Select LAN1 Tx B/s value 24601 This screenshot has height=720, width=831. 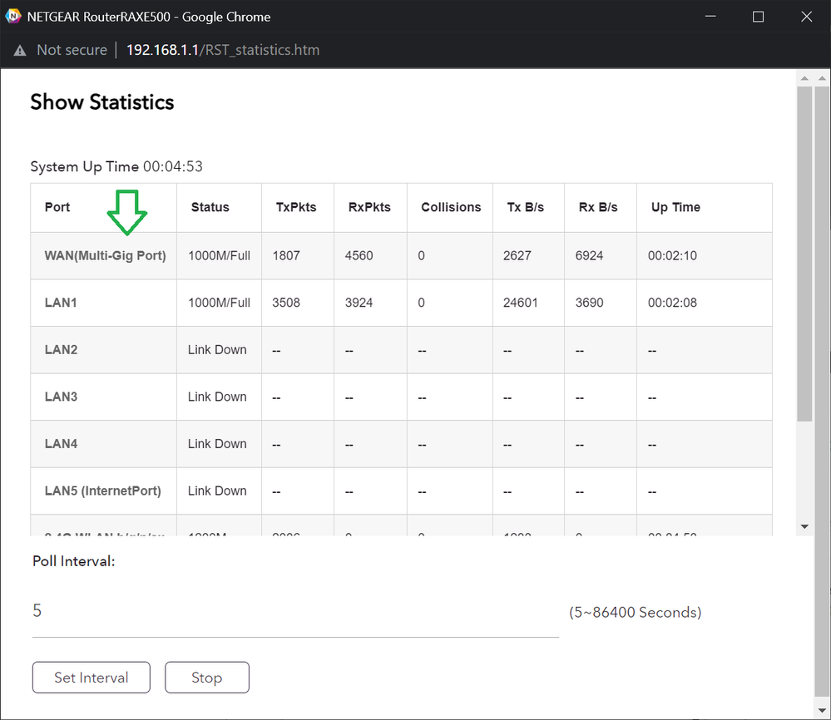click(521, 303)
